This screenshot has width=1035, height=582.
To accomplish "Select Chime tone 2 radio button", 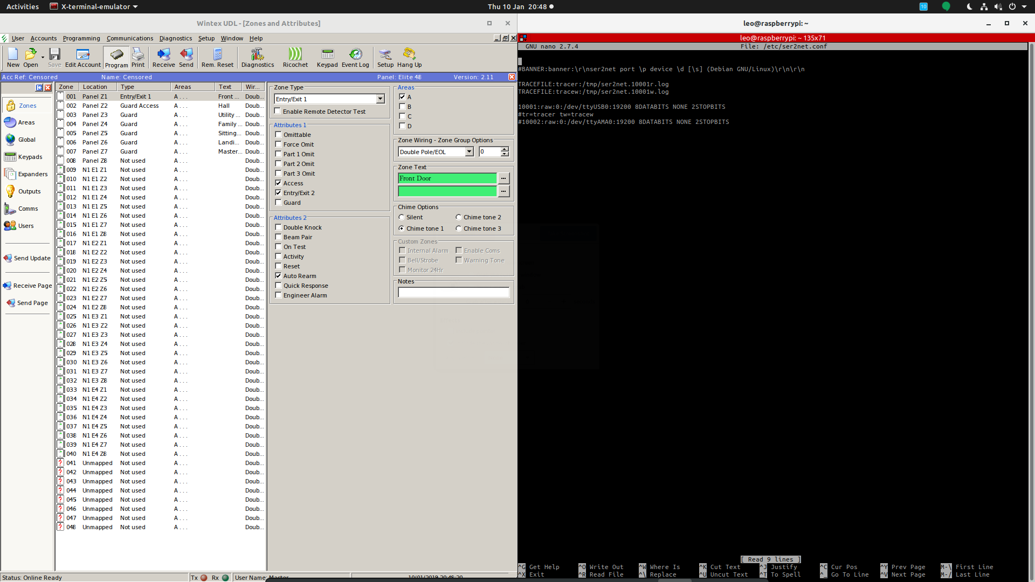I will click(458, 217).
